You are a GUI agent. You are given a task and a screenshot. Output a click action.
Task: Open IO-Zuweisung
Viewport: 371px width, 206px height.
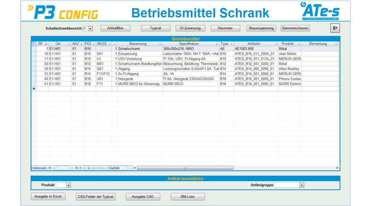pos(190,28)
